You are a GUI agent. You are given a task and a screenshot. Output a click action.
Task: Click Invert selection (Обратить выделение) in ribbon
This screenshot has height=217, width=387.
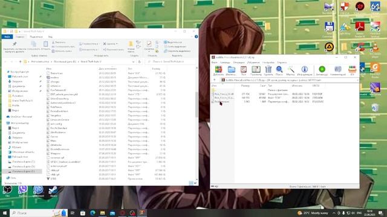coord(177,51)
